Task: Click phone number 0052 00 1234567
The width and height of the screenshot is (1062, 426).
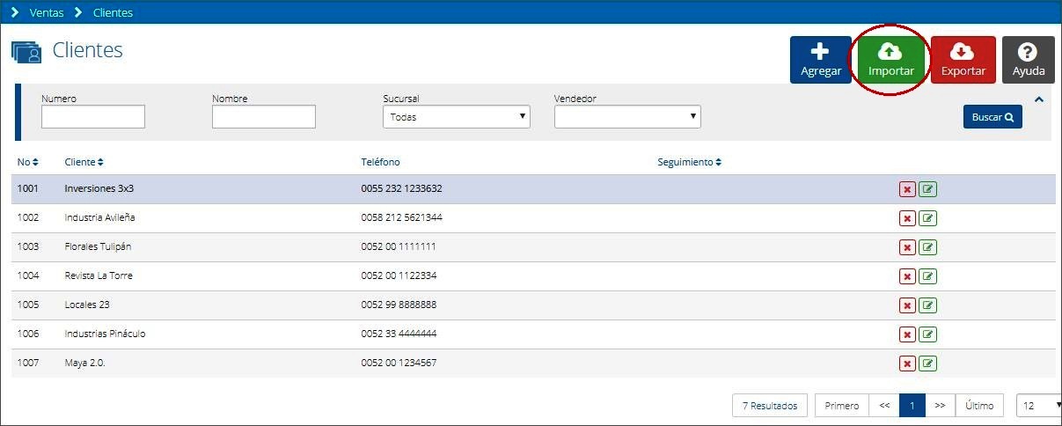Action: pyautogui.click(x=399, y=363)
